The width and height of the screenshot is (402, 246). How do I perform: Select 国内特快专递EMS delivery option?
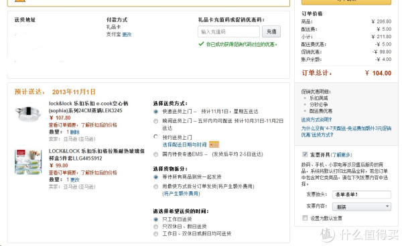(155, 154)
